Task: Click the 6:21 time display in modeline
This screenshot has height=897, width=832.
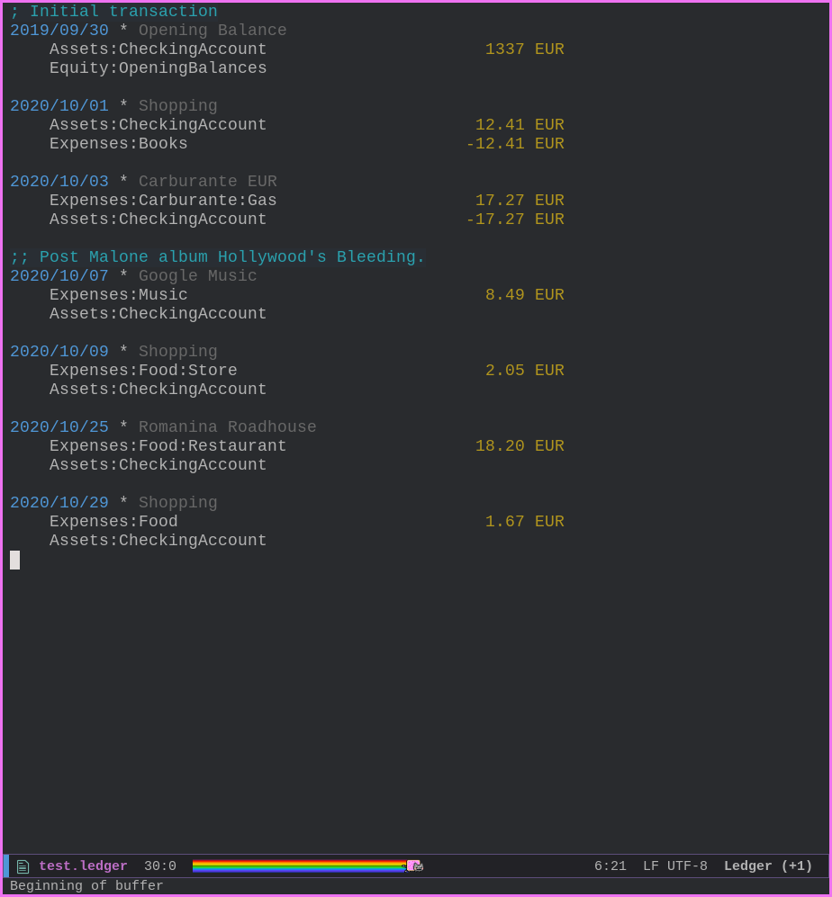Action: click(610, 866)
